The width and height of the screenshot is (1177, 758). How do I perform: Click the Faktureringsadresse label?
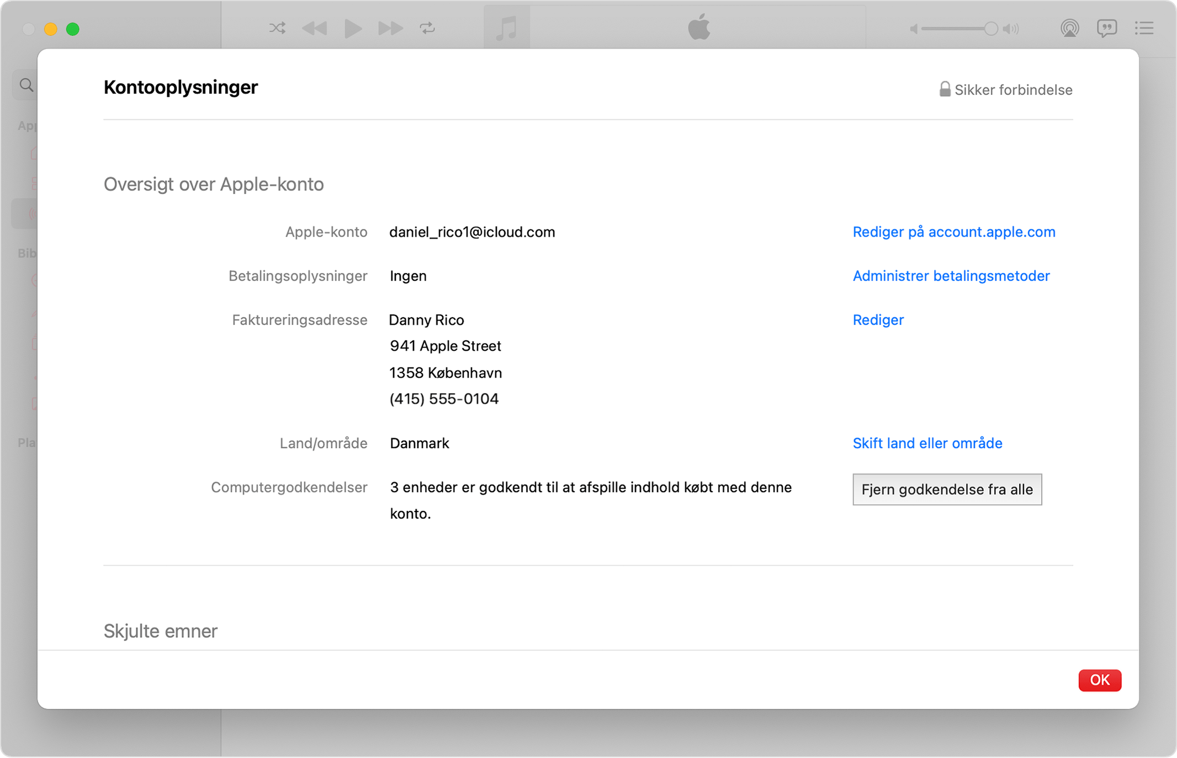tap(299, 320)
